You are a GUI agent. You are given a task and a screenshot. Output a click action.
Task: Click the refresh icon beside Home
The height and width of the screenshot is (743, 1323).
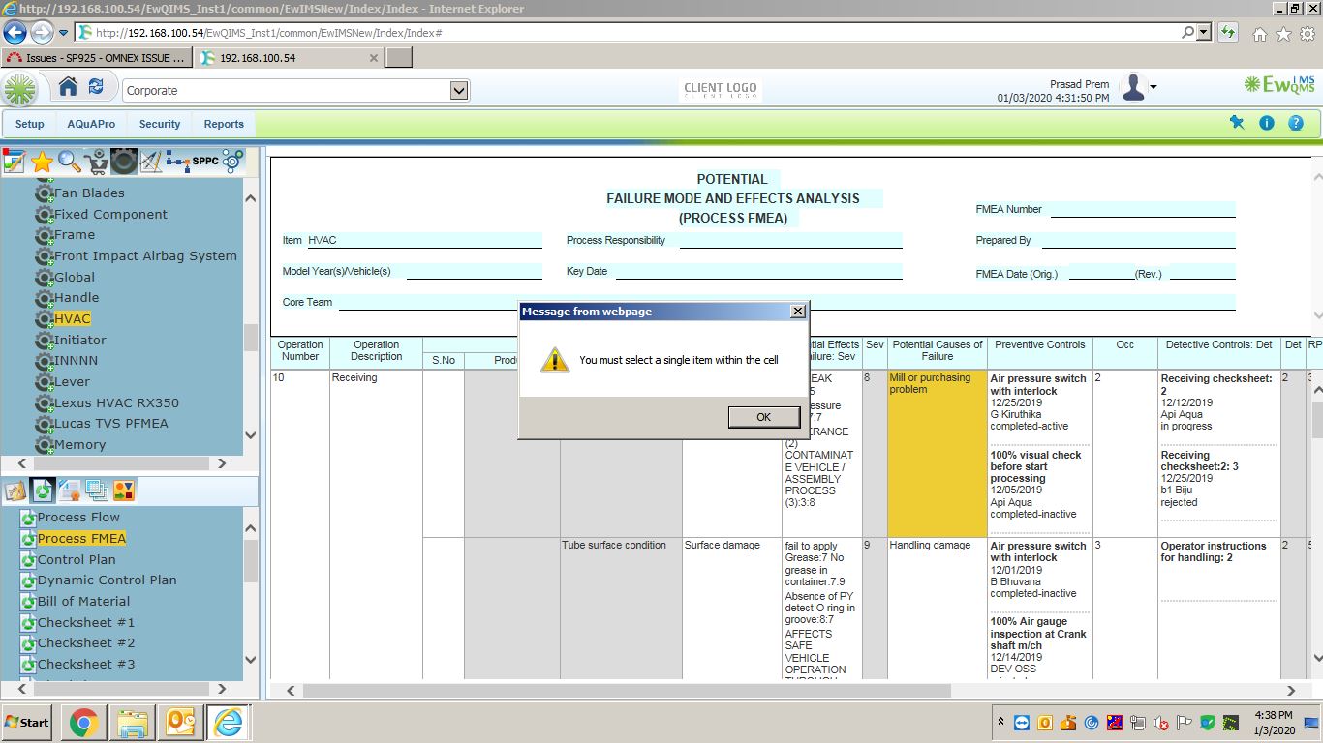click(96, 87)
